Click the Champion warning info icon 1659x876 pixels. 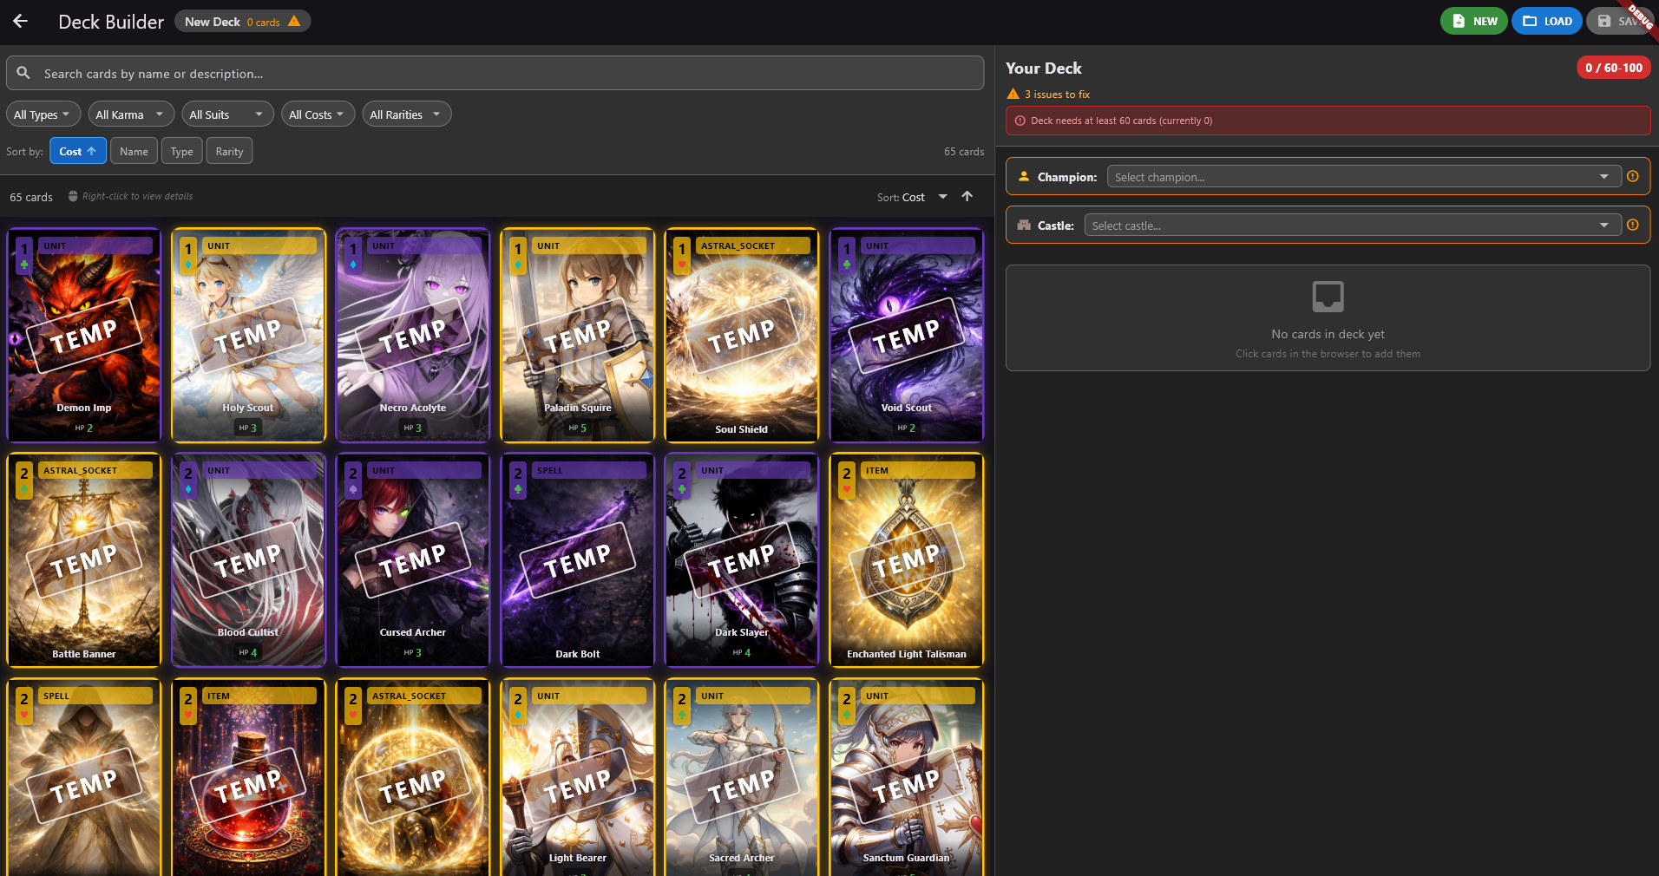click(1632, 177)
